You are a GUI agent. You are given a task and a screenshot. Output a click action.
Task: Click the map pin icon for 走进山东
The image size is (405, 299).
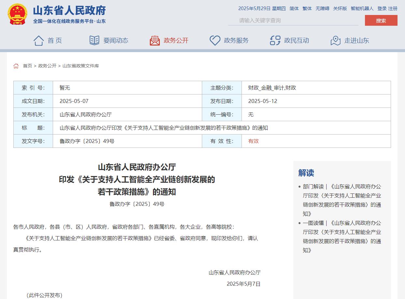pos(335,40)
